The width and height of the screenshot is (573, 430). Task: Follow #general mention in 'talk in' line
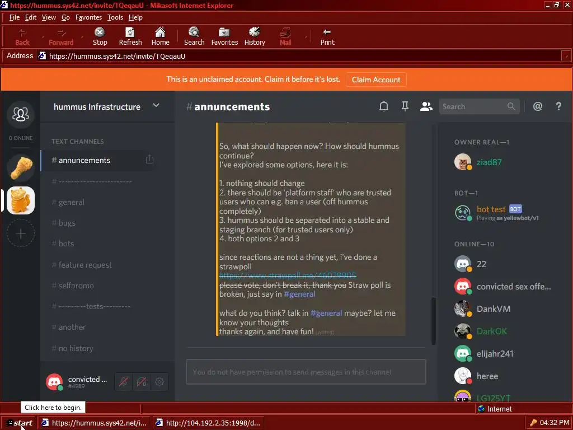326,313
